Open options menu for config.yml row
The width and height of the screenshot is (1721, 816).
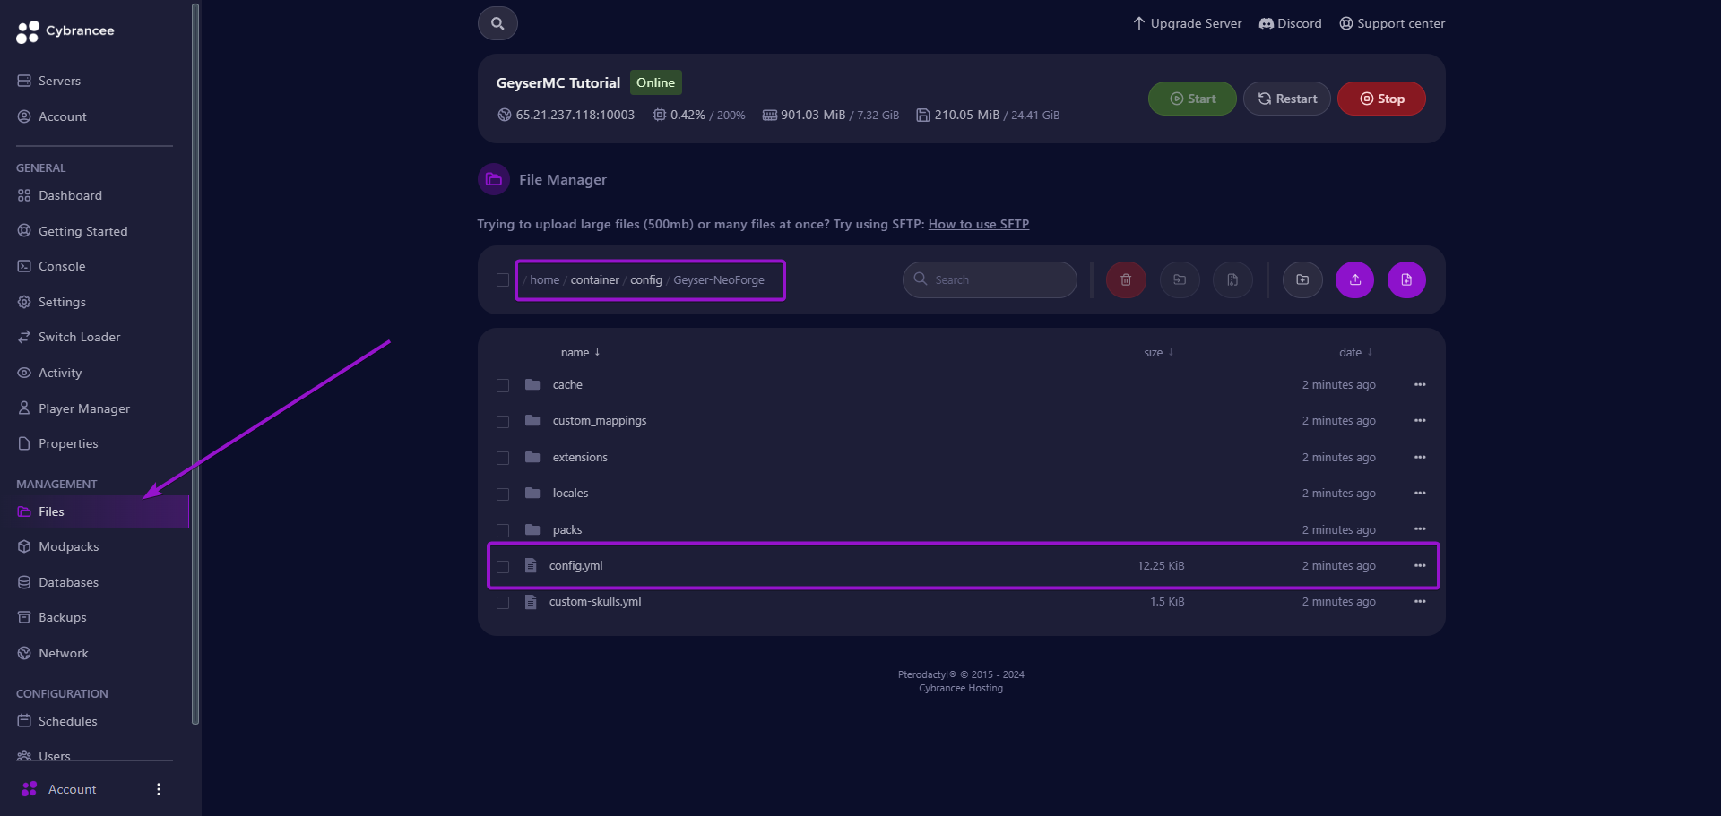[x=1420, y=566]
